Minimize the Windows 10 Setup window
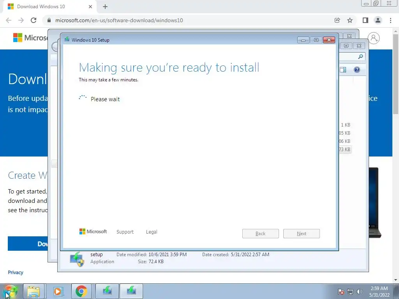 tap(303, 40)
